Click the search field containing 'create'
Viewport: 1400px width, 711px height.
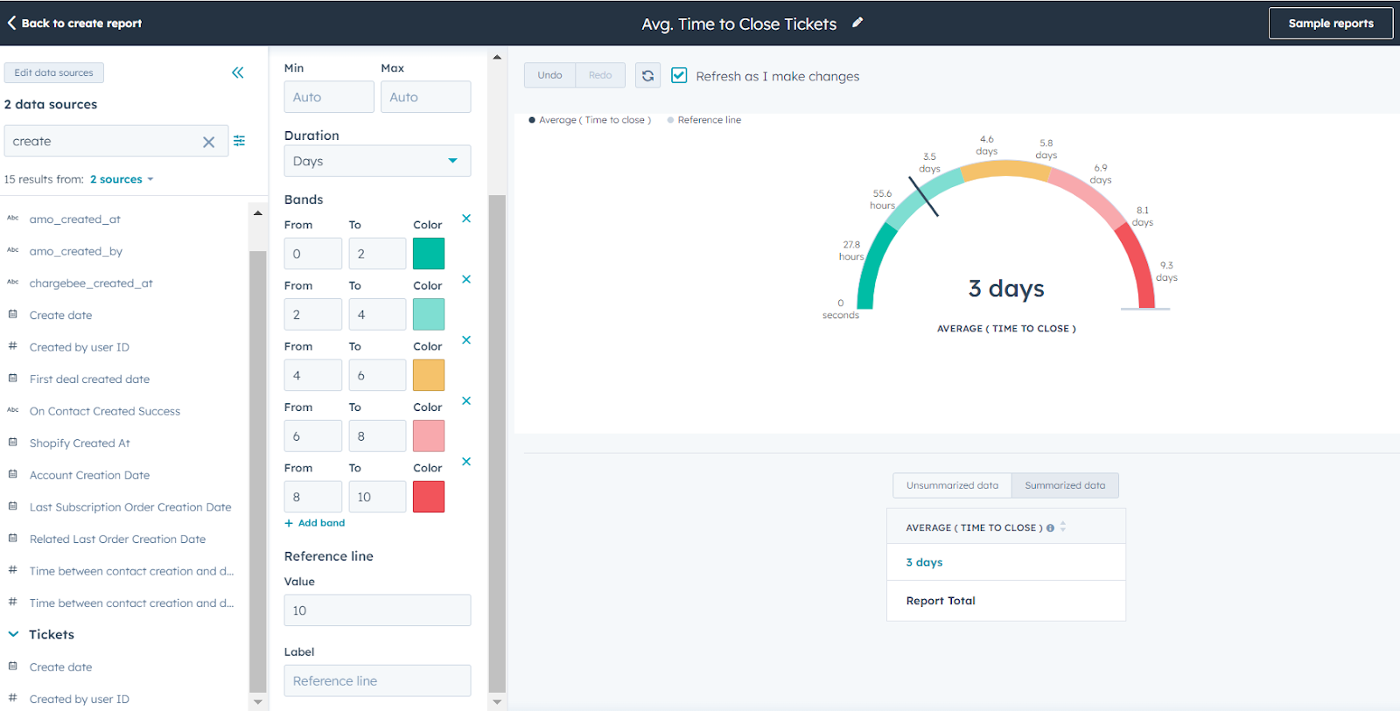coord(116,141)
